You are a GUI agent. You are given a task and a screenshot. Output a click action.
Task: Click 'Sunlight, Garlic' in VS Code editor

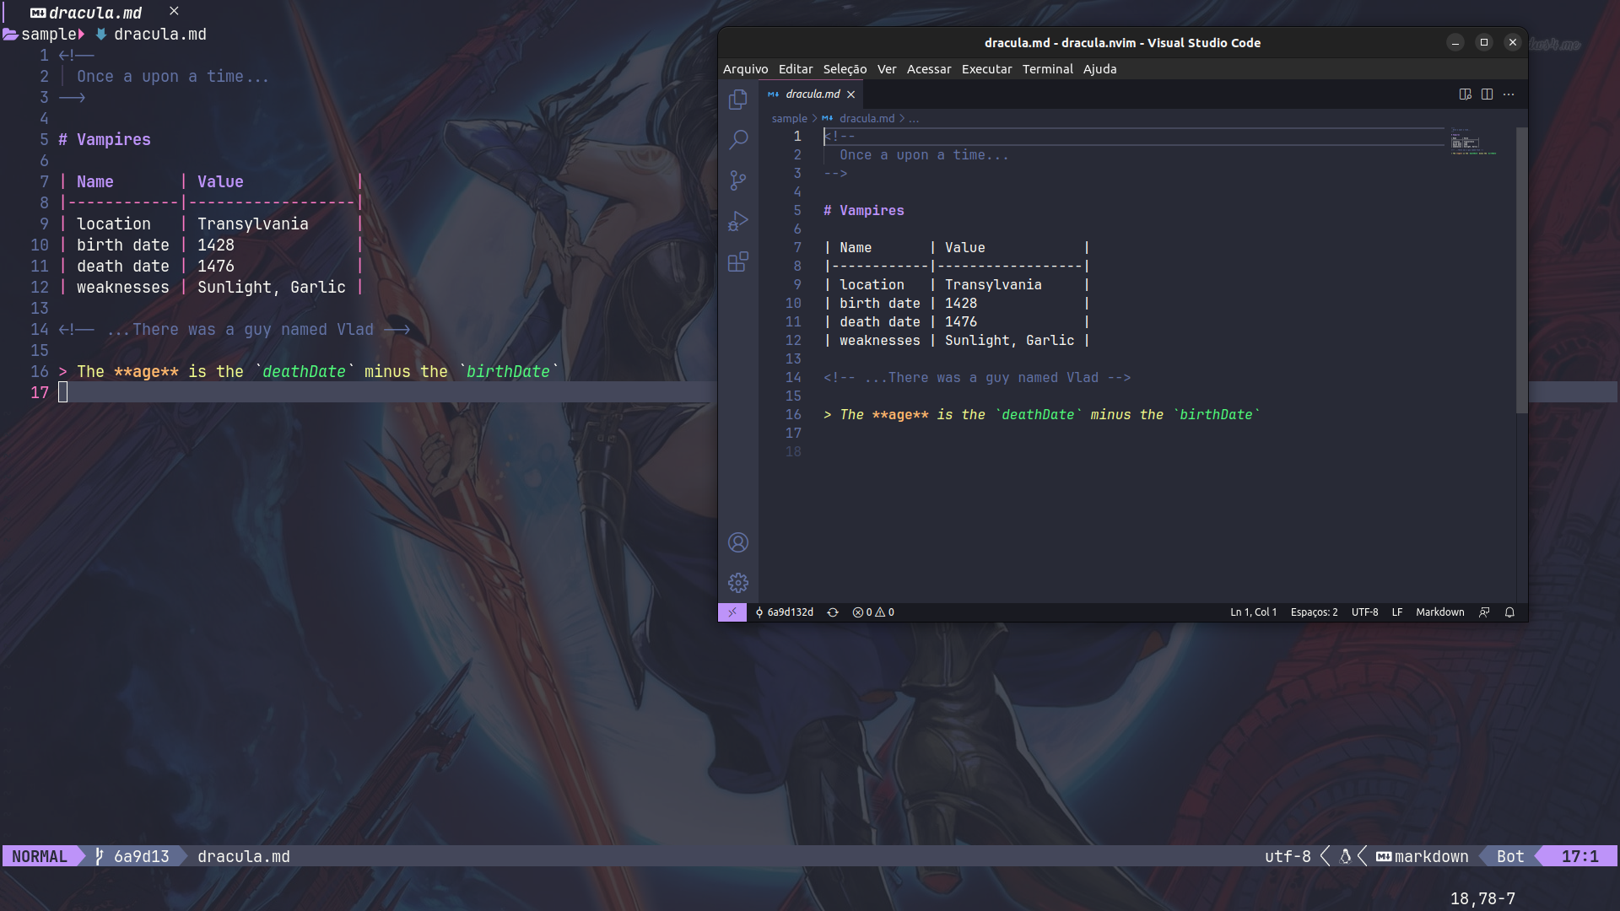tap(1009, 341)
